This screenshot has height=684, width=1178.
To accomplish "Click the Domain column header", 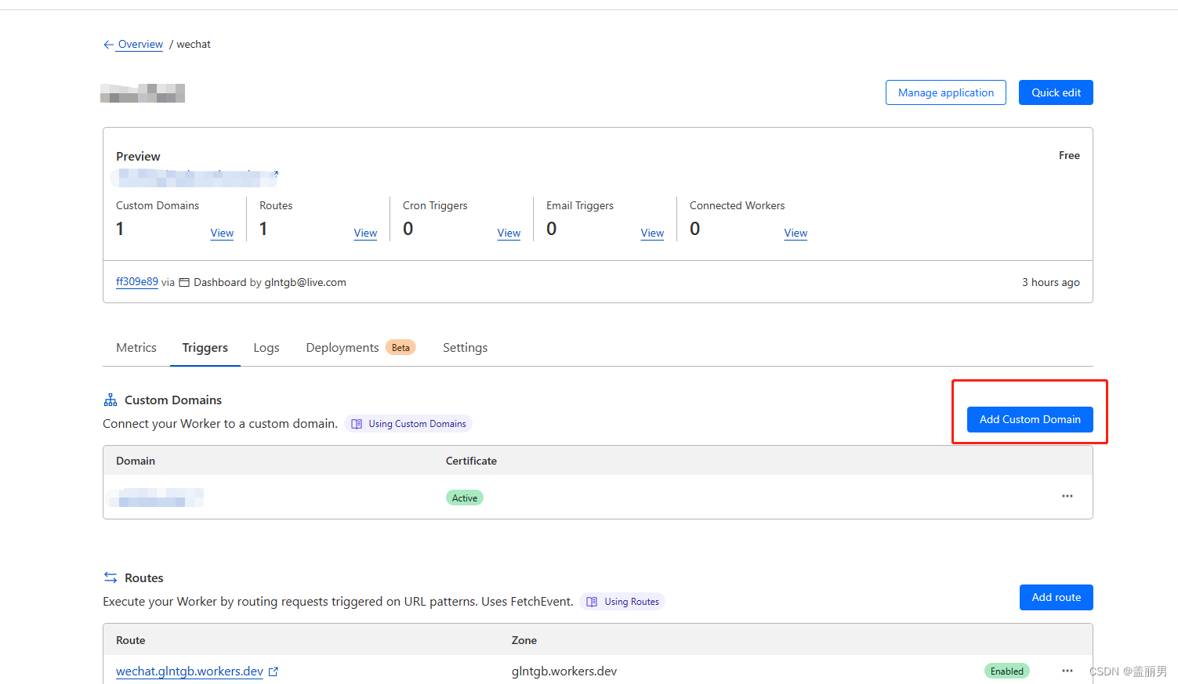I will [x=136, y=461].
